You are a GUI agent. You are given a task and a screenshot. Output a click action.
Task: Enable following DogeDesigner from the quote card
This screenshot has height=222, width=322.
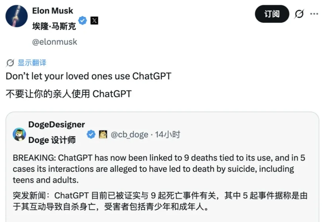point(57,124)
